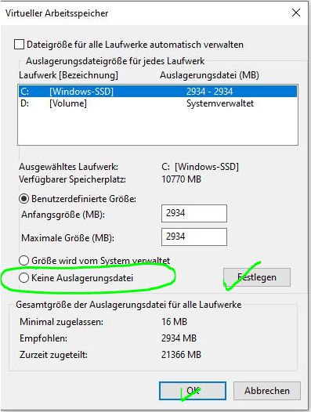This screenshot has height=412, width=311.
Task: Choose Benutzerdefinierte Größe radio button
Action: [24, 199]
